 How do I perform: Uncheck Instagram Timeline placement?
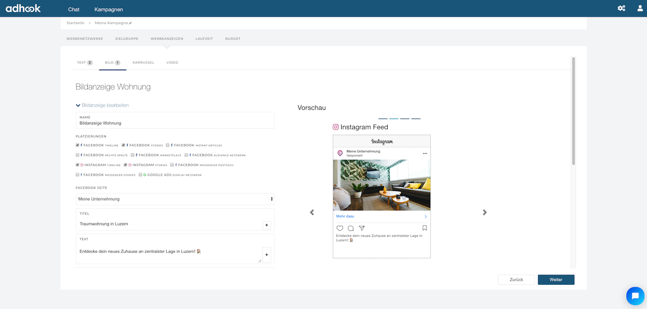tap(78, 165)
